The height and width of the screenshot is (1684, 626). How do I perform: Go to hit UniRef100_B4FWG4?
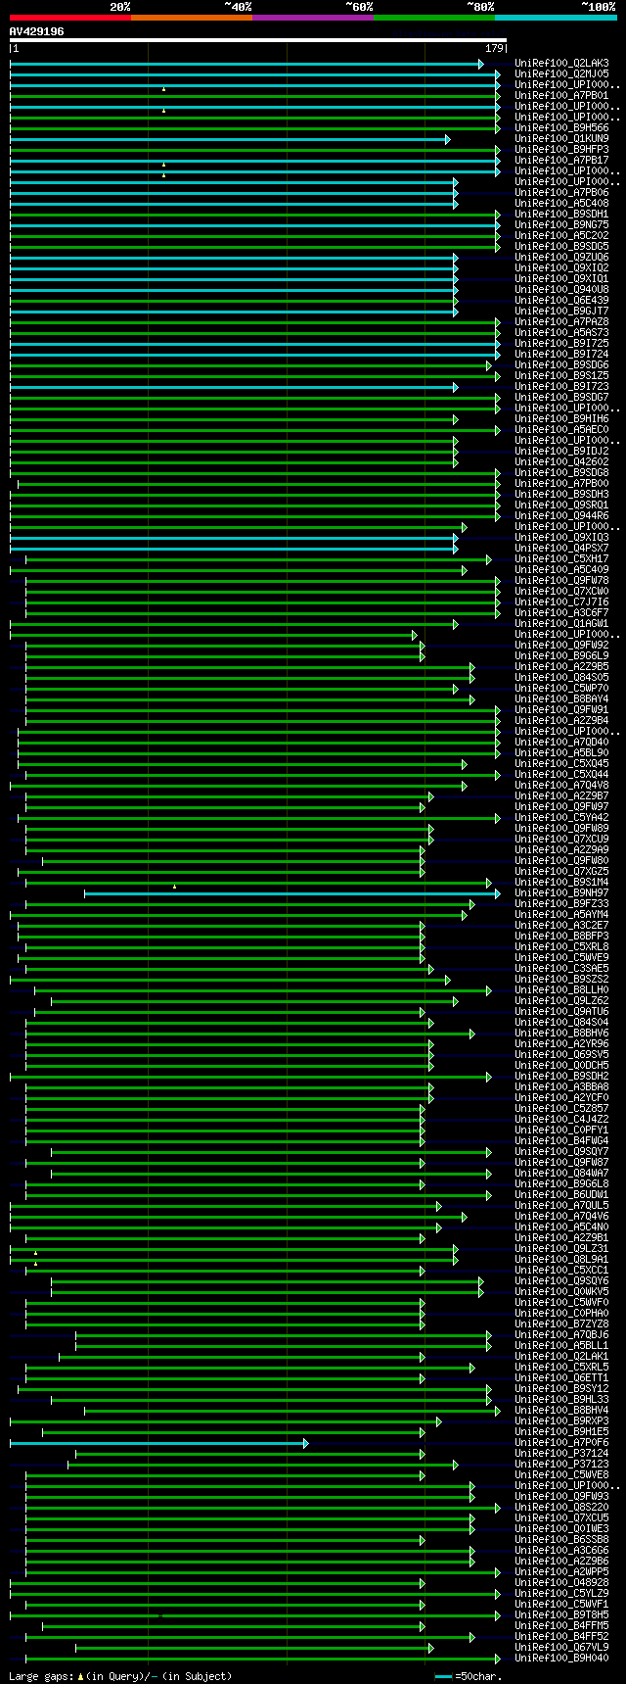point(561,1141)
